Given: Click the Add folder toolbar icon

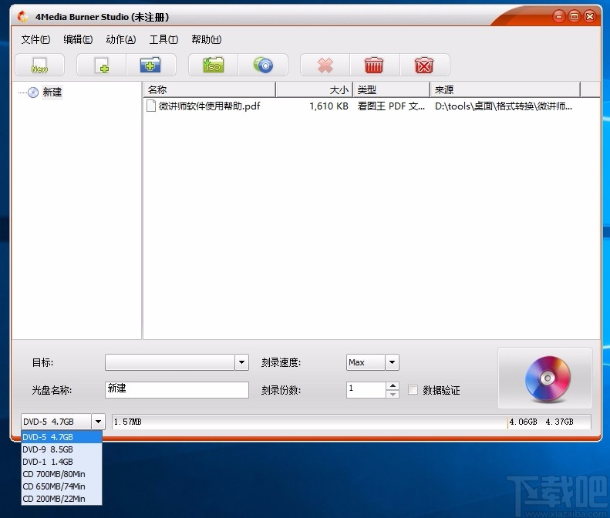Looking at the screenshot, I should (151, 66).
